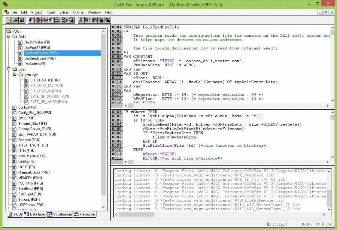Click the Run toolbar icon

(x=31, y=20)
